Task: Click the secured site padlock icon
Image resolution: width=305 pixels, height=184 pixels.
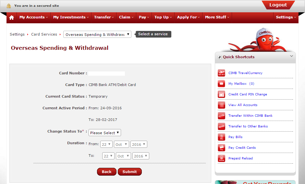Action: 9,6
